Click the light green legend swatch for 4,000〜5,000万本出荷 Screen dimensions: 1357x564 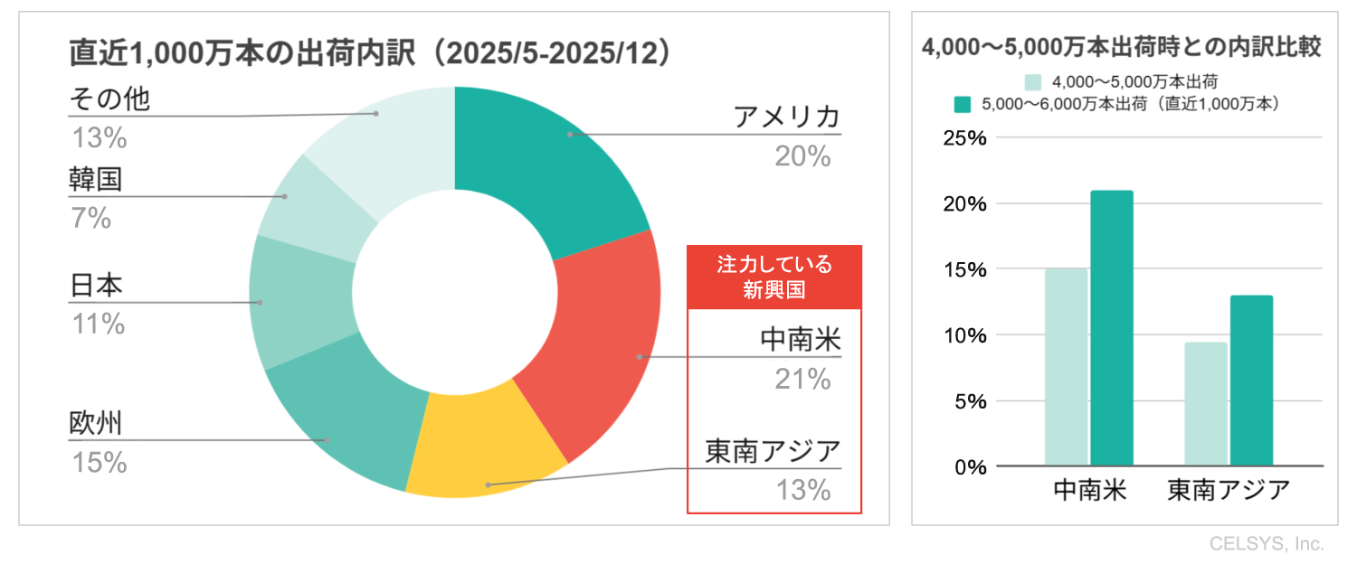click(1034, 80)
